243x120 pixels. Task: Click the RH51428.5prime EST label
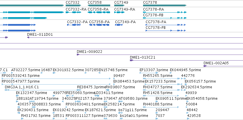158,93
